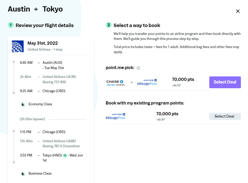Click the Economy Class seat icon
Screen dimensions: 248x183
(23, 104)
